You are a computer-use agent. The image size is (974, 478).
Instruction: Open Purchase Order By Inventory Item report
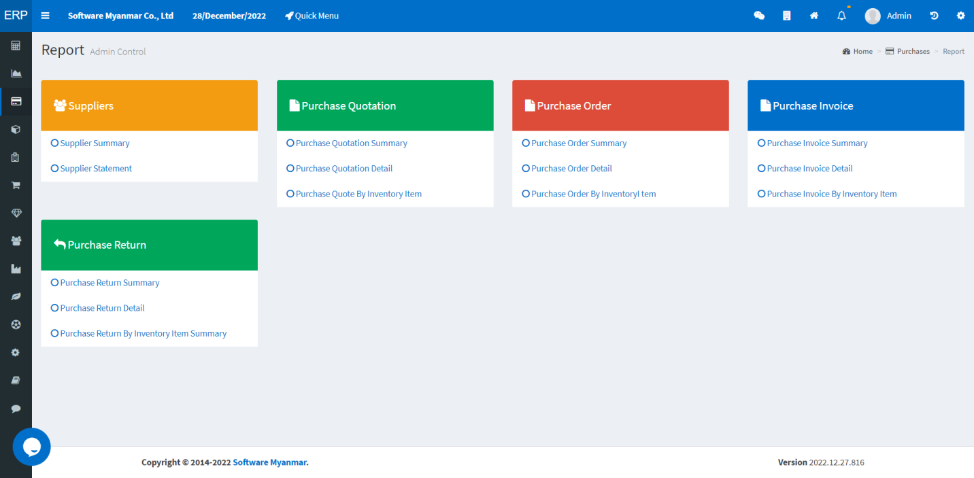tap(589, 194)
